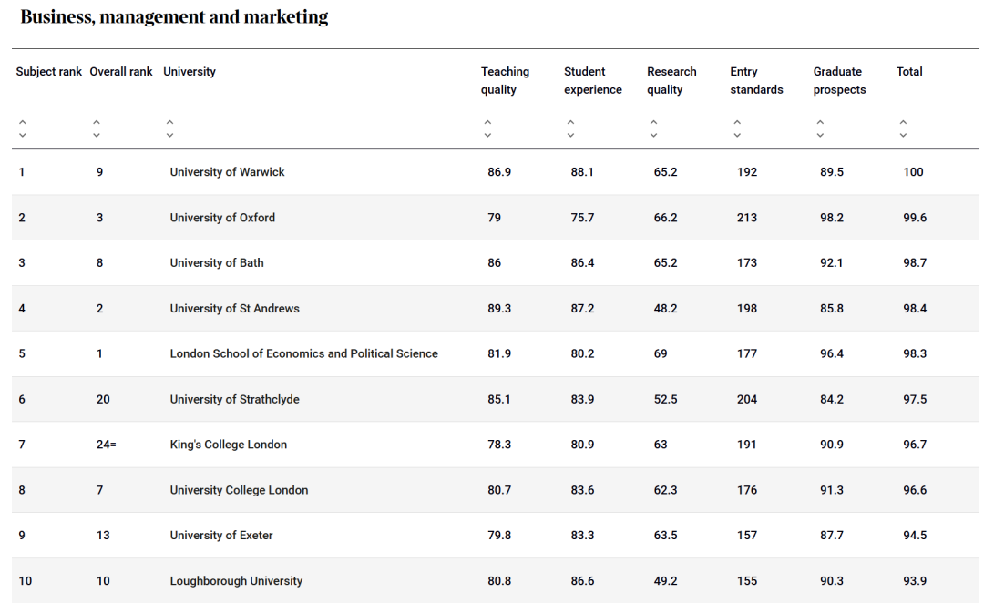The height and width of the screenshot is (603, 984).
Task: Click King's College overall rank 24=
Action: coord(106,445)
